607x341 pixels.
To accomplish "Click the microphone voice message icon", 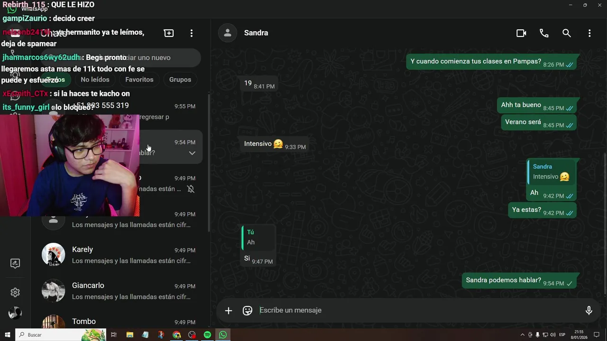I will click(x=589, y=311).
